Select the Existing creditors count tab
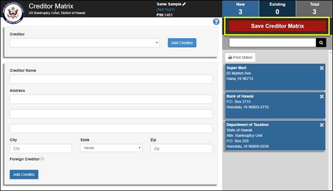The image size is (333, 191). (277, 8)
